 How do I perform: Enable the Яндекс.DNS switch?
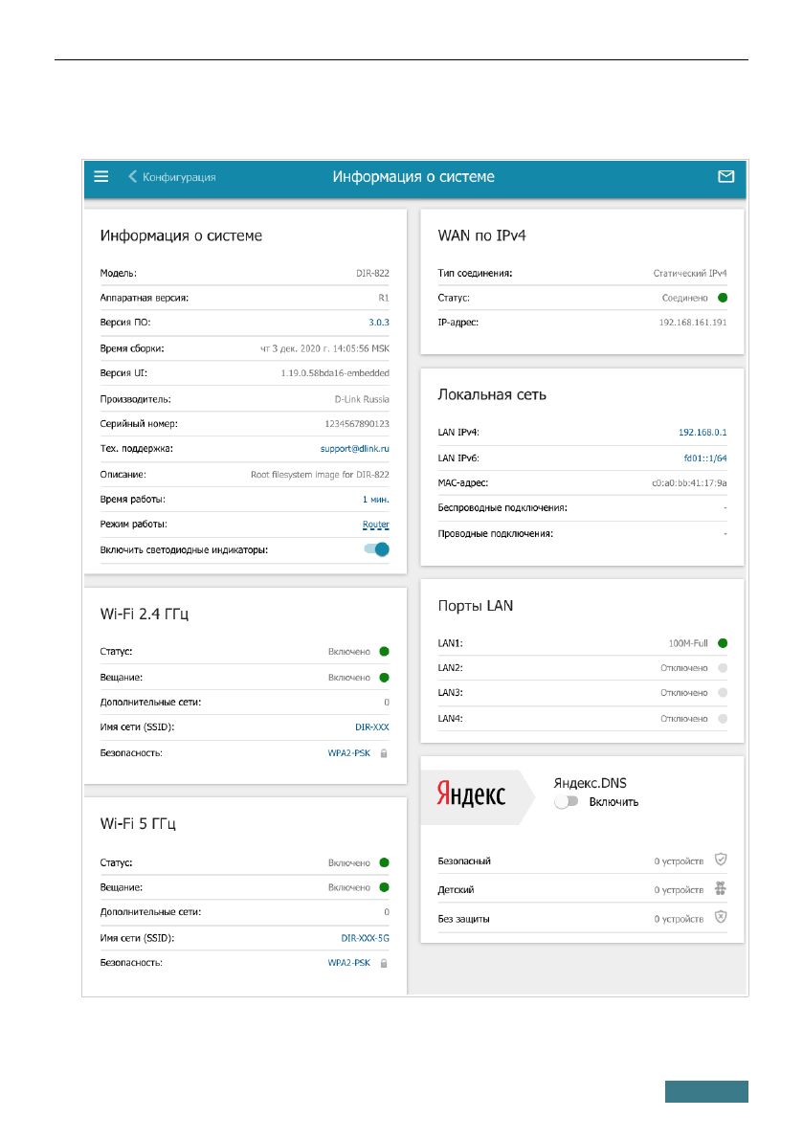tap(566, 801)
